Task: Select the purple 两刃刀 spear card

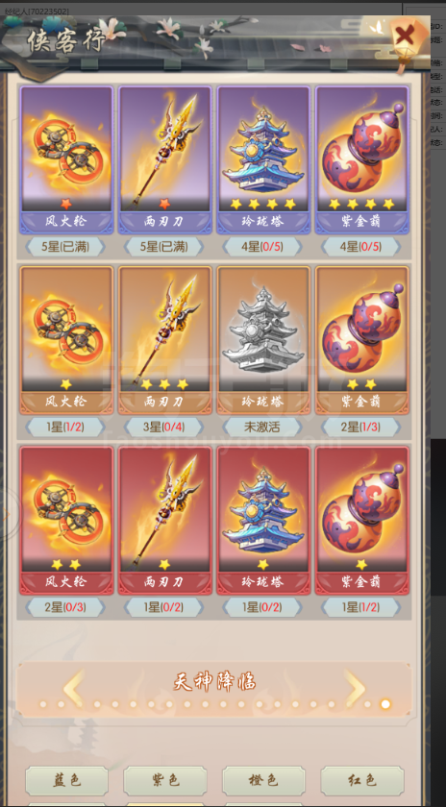Action: coord(164,159)
